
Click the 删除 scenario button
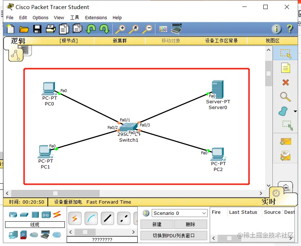tap(191, 224)
